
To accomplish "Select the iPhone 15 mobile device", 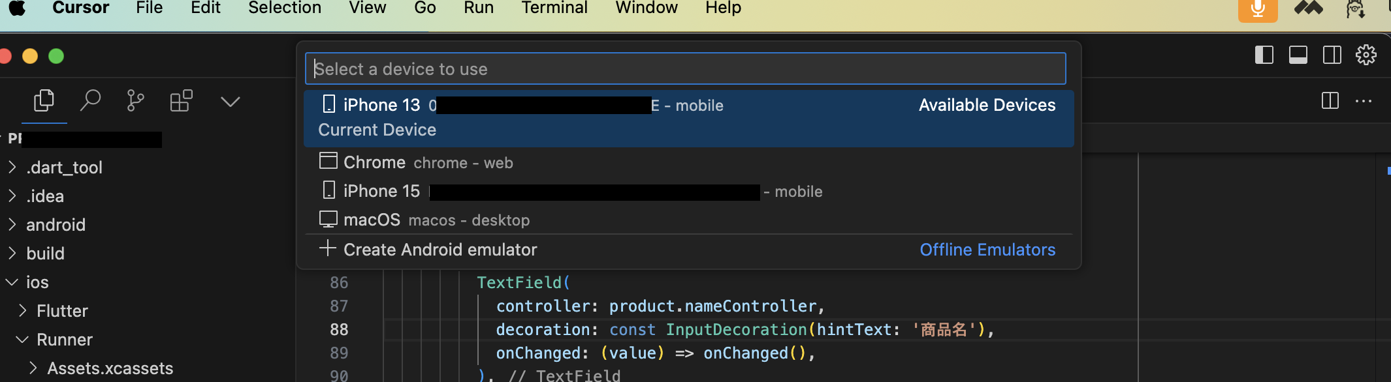I will [689, 191].
